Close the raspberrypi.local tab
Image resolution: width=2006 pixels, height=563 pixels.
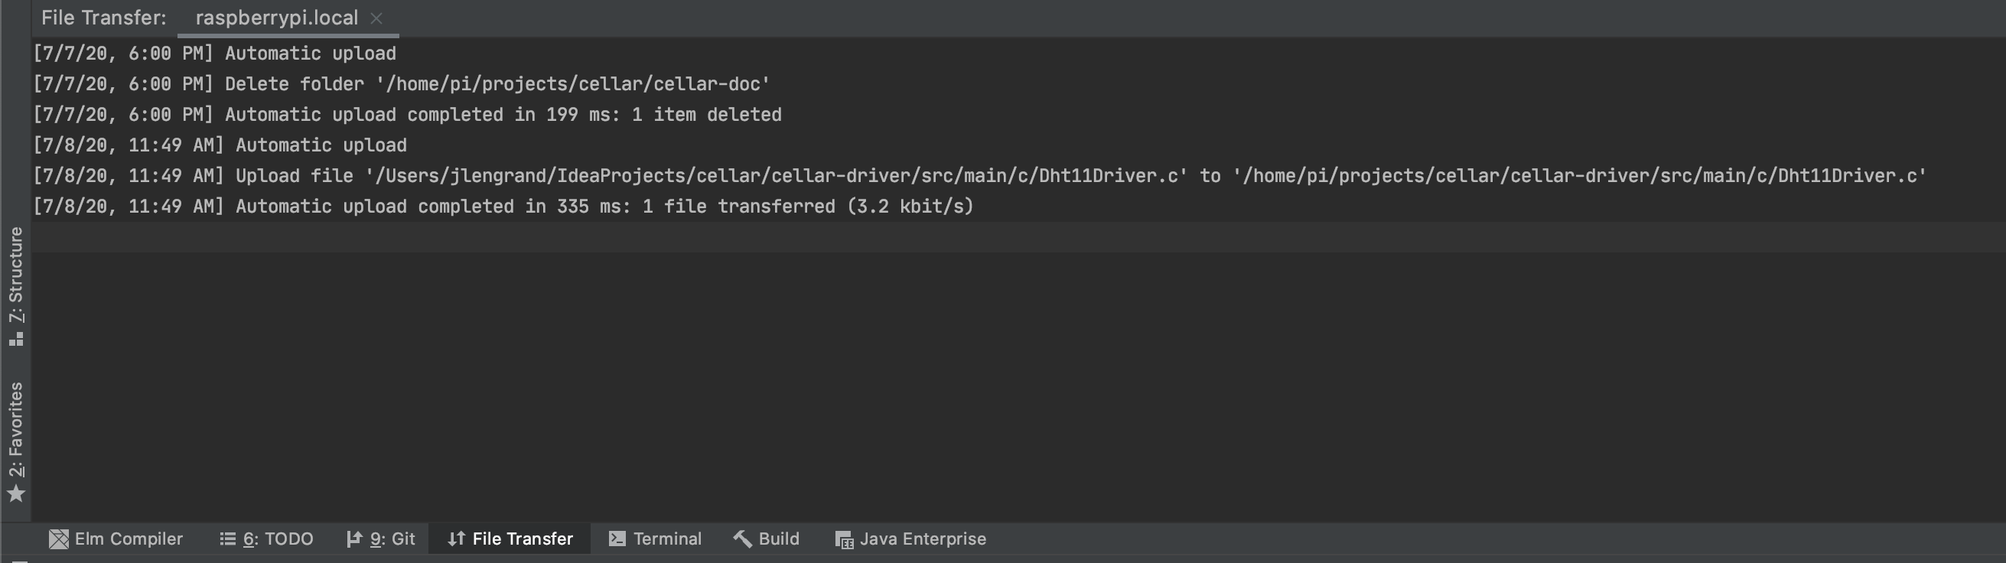click(377, 18)
